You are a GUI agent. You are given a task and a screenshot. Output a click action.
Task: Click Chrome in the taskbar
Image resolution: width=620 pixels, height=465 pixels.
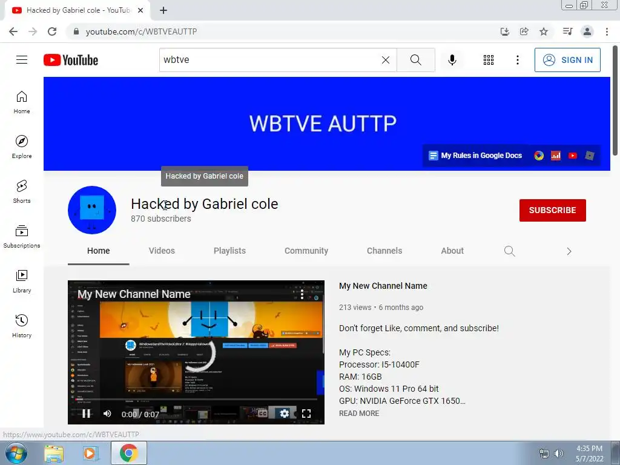[x=129, y=453]
